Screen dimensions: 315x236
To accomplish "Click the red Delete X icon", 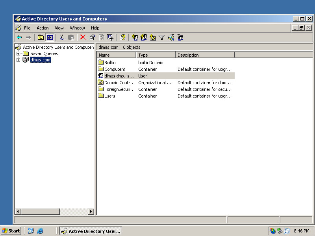I will pyautogui.click(x=83, y=37).
